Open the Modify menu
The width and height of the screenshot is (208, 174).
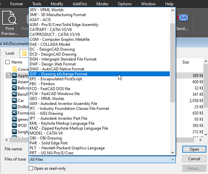tap(57, 4)
